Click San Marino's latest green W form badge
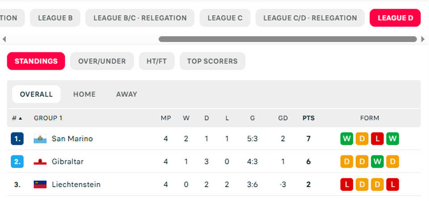This screenshot has width=429, height=201. tap(392, 139)
